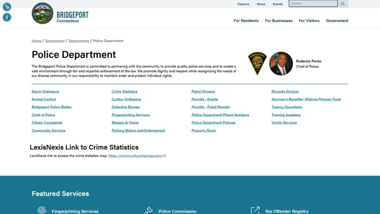The height and width of the screenshot is (214, 380).
Task: Click the gavel icon beside Police Commission
Action: [148, 211]
